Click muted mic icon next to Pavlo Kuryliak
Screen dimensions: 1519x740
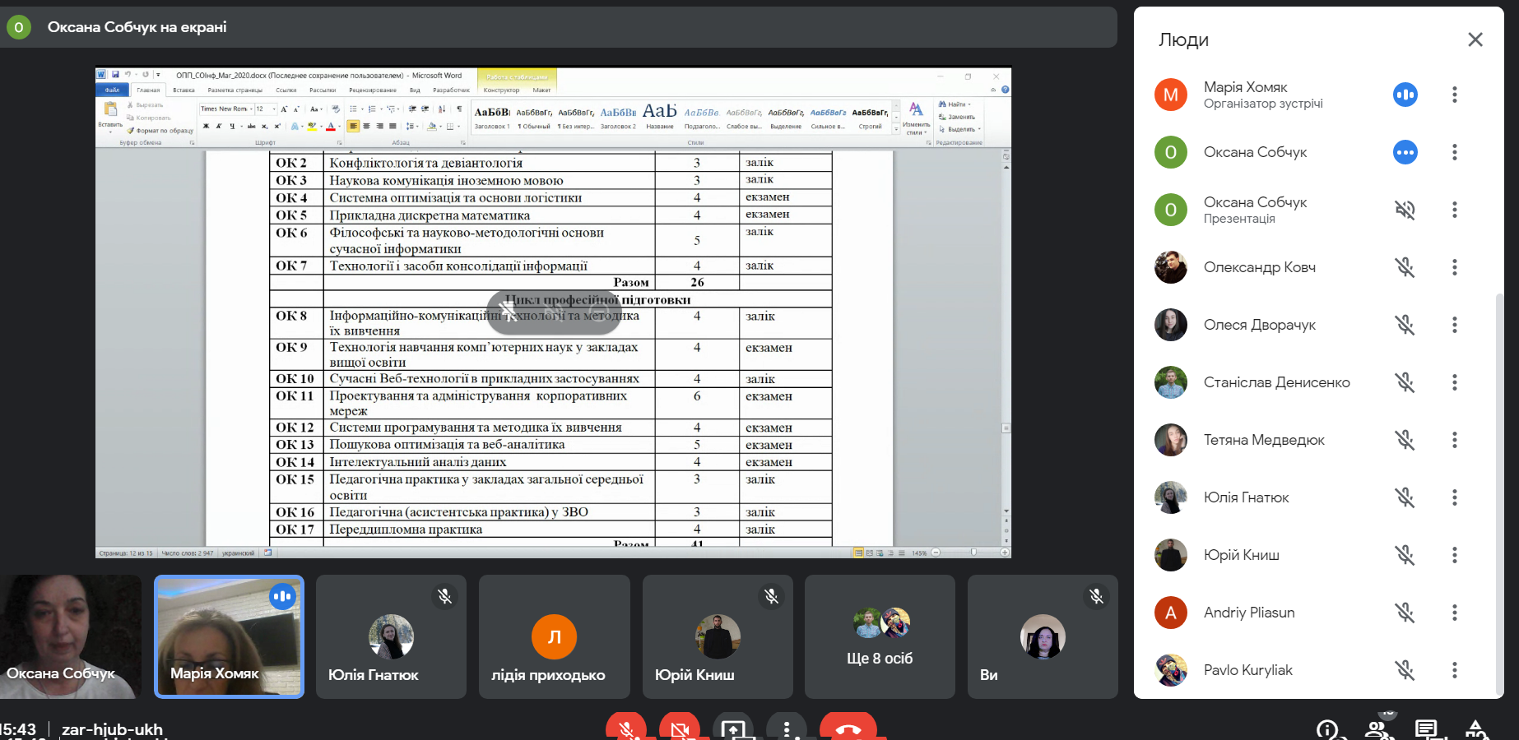click(1405, 670)
